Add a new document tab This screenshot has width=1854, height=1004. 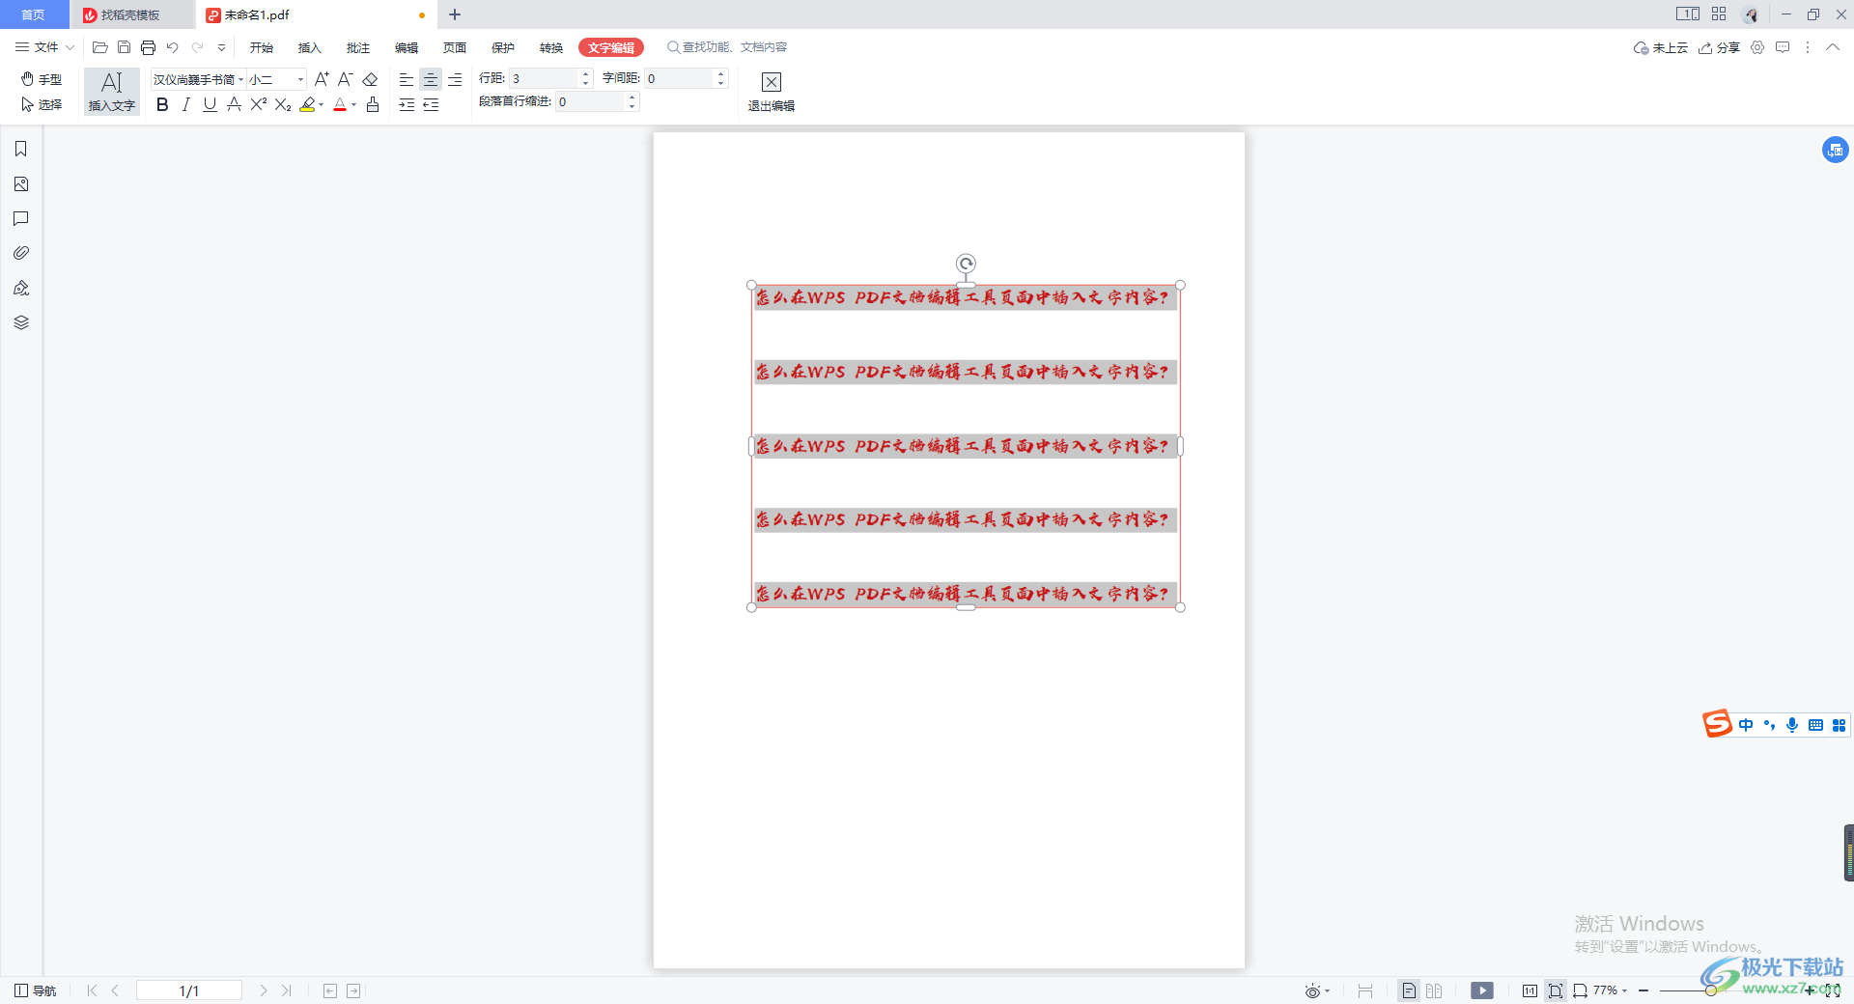pos(455,14)
